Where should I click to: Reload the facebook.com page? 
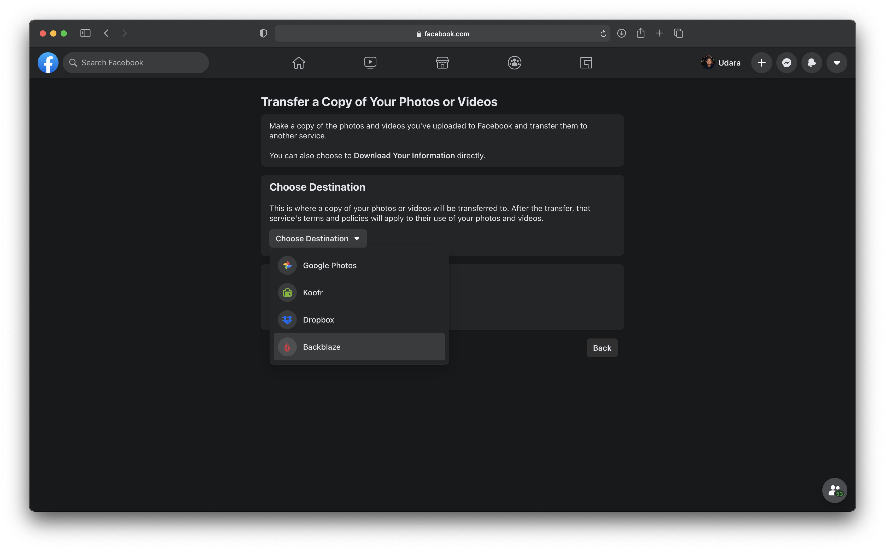pyautogui.click(x=603, y=33)
